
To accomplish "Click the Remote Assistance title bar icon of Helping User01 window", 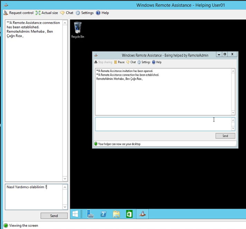I will (6, 5).
